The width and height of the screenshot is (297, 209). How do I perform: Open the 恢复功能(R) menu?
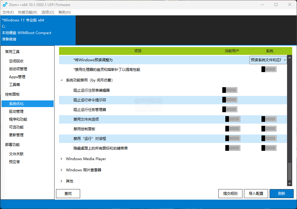click(x=28, y=12)
